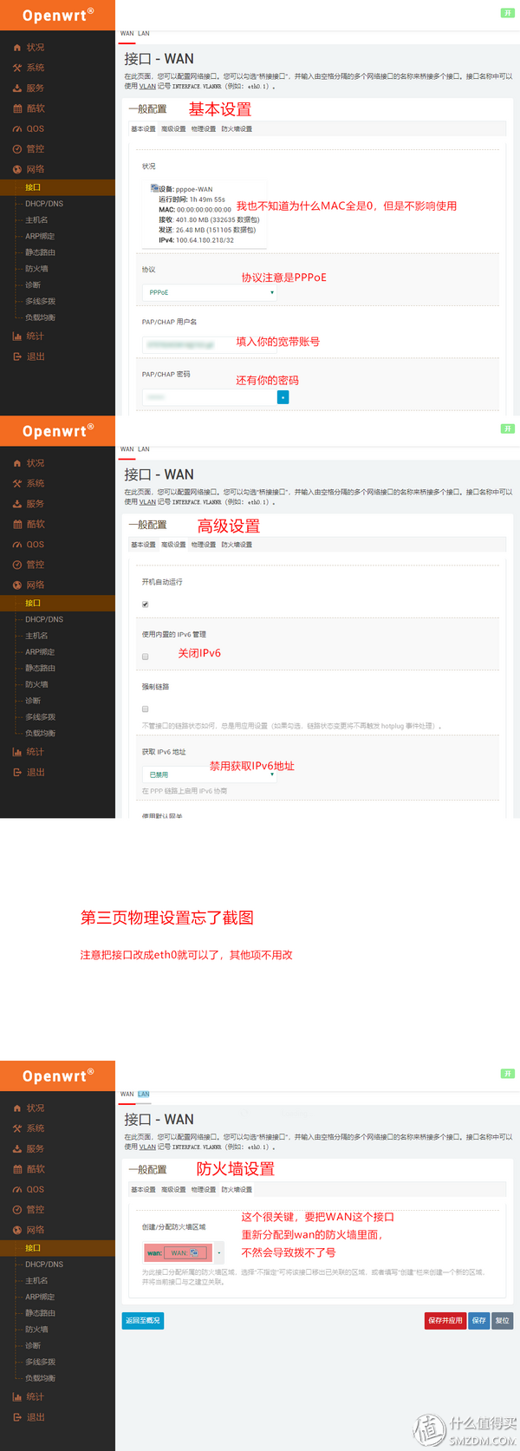Open the PPPoE protocol dropdown
The height and width of the screenshot is (1451, 520).
210,292
